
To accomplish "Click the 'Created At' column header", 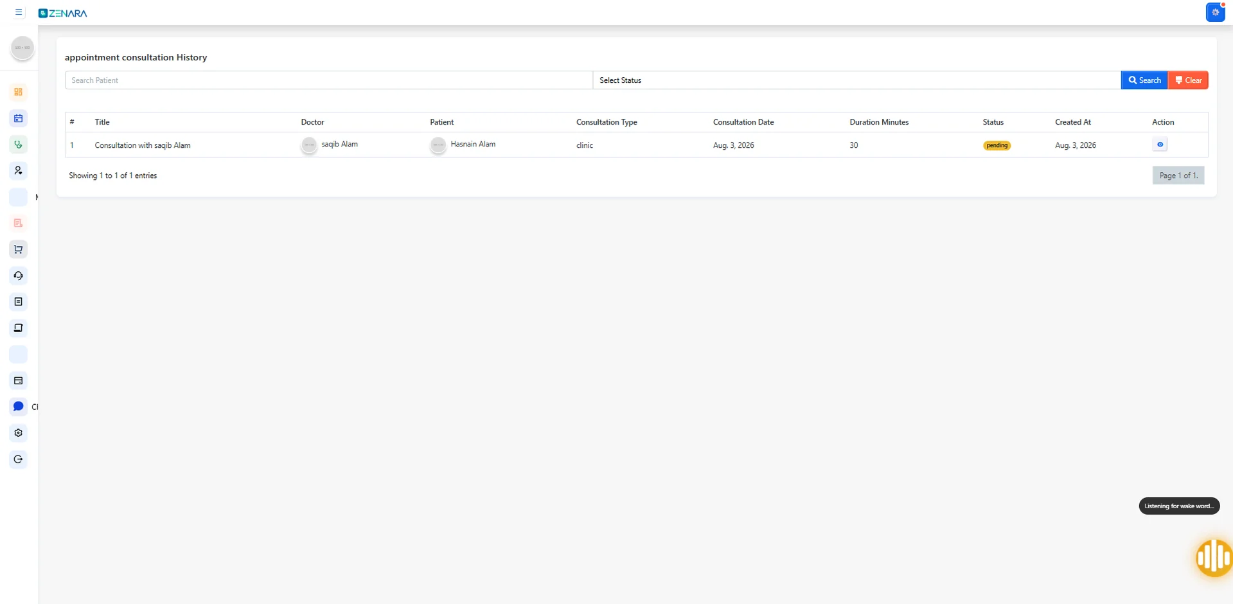I will click(x=1073, y=122).
